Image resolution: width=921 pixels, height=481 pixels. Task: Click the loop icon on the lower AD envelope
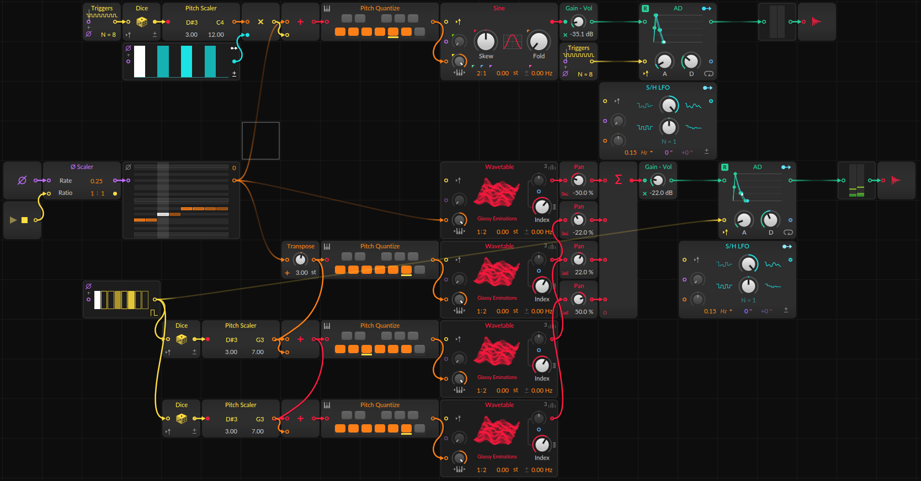789,233
